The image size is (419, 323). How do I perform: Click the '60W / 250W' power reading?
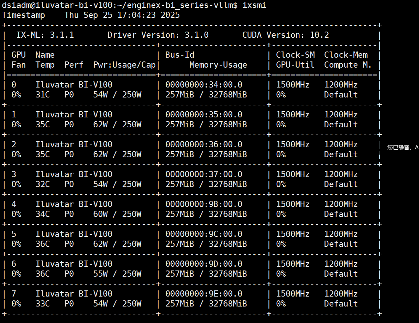tap(117, 214)
